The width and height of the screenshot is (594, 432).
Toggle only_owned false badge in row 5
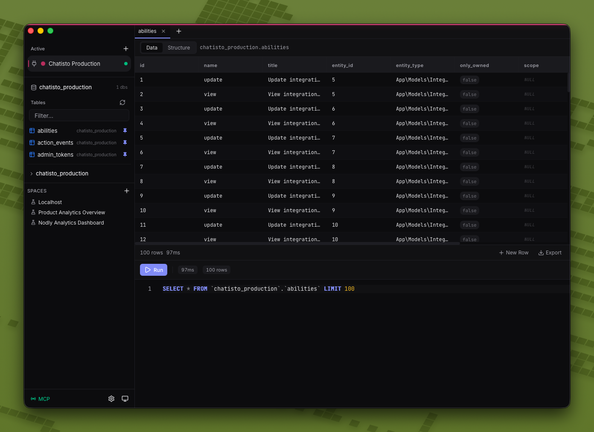coord(469,138)
